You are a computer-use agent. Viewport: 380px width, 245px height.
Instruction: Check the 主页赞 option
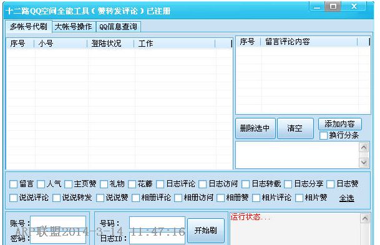(69, 184)
